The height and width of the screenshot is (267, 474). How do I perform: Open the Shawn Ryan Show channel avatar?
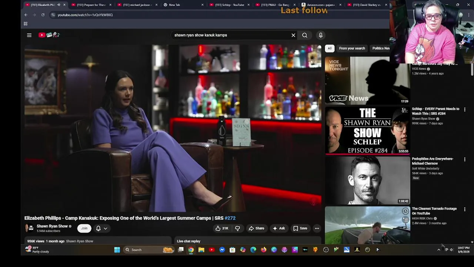29,228
